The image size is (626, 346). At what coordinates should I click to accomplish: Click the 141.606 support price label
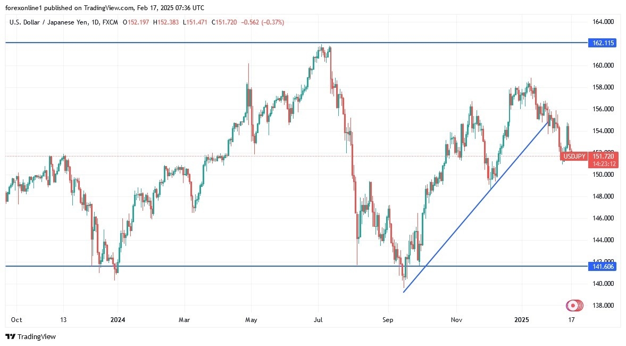(602, 267)
